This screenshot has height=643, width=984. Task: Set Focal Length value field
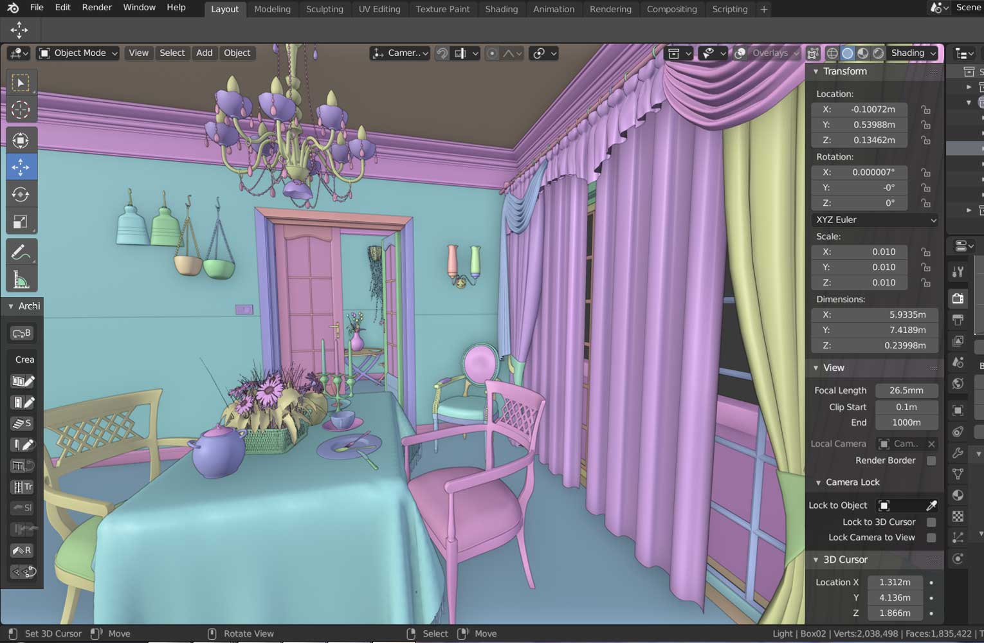point(906,390)
